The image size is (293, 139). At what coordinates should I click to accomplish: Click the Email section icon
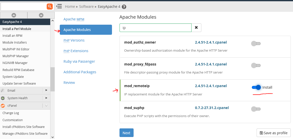click(x=3, y=90)
